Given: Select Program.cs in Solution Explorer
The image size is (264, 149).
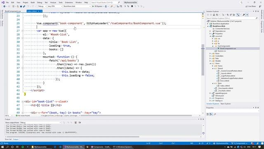Looking at the screenshot, I should click(x=219, y=98).
